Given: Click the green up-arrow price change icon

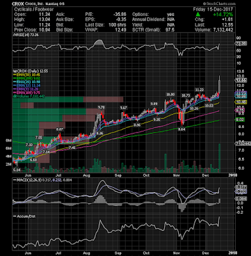Looking at the screenshot, I should [198, 15].
